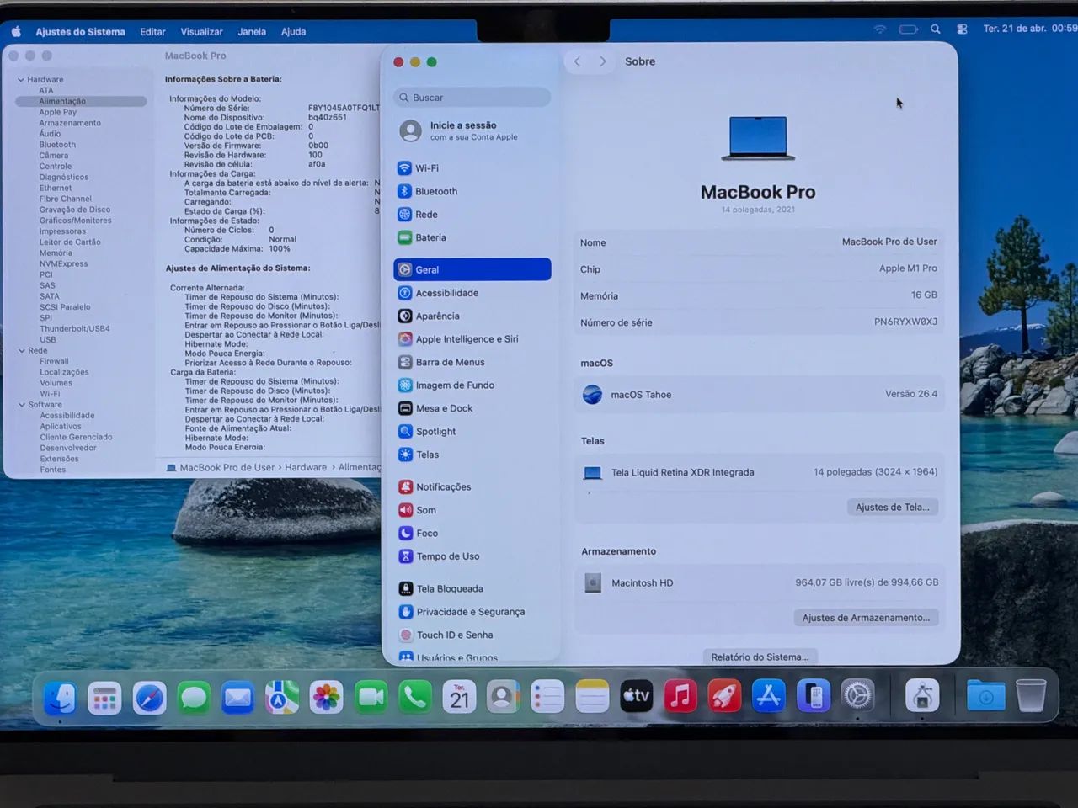Click the Wi-Fi status icon in menu bar
1078x808 pixels.
[x=880, y=29]
